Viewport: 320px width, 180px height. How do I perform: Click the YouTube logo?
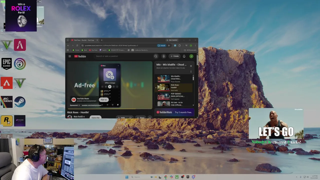(80, 56)
